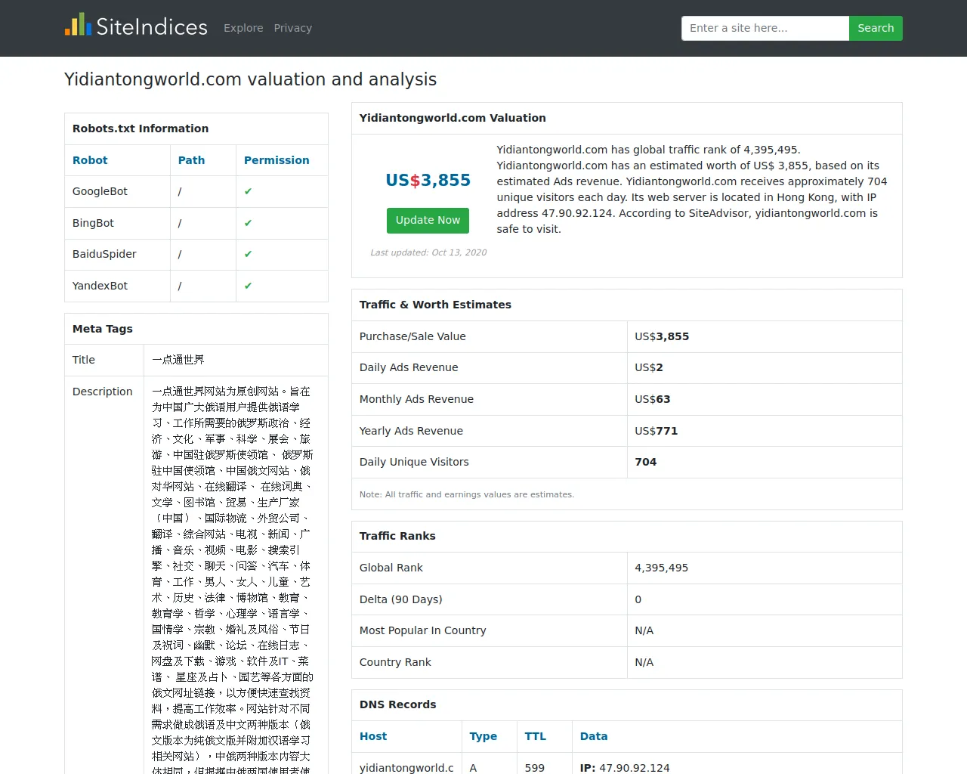Viewport: 967px width, 774px height.
Task: Click the YandexBot permission checkmark
Action: tap(248, 286)
